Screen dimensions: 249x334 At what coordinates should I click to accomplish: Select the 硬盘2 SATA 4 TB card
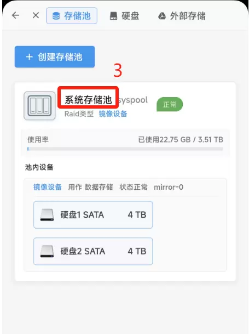(x=93, y=251)
